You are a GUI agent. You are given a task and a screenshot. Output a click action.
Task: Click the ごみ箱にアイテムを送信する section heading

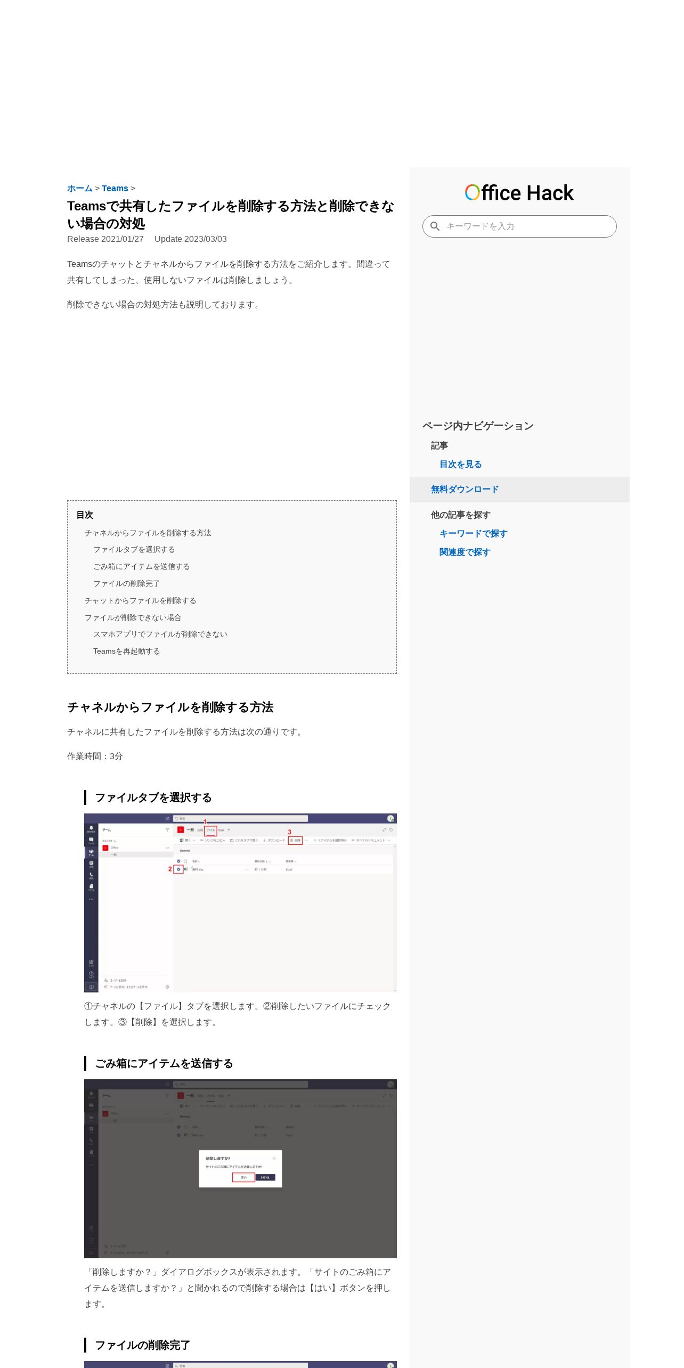[164, 1063]
